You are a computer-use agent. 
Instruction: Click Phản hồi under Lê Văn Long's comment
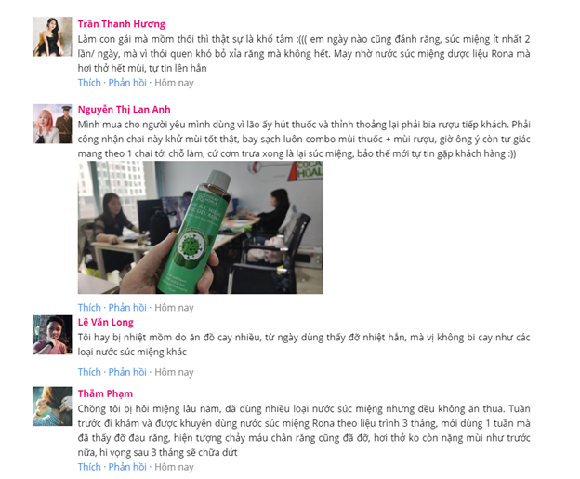(x=127, y=372)
